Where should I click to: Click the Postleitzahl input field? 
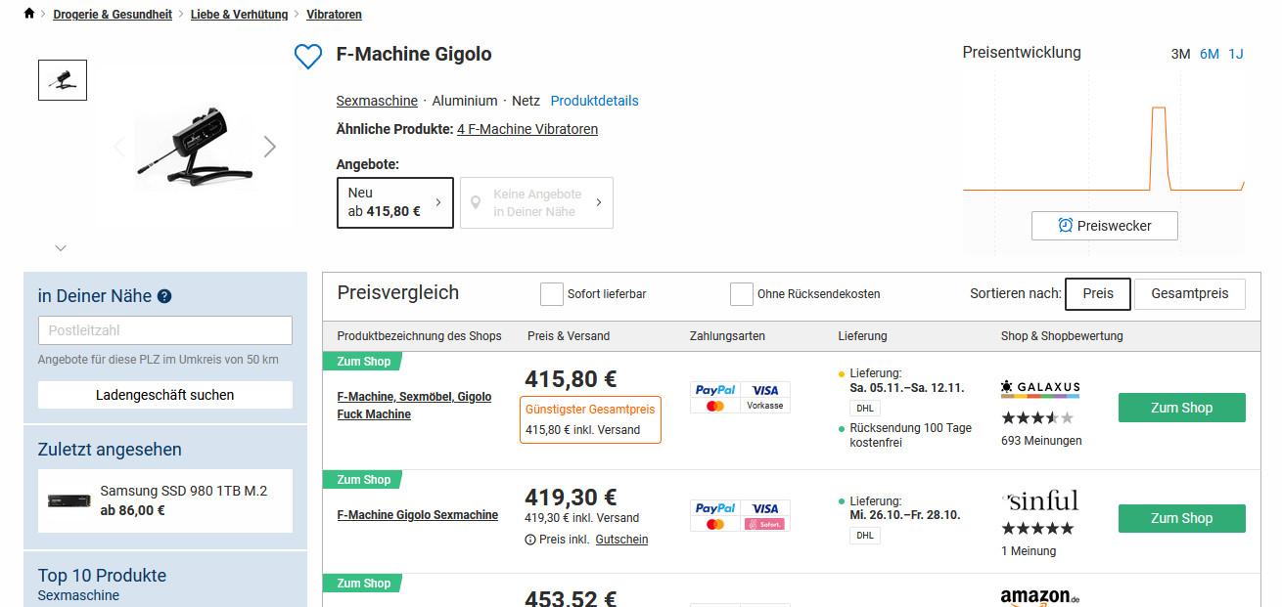point(164,330)
